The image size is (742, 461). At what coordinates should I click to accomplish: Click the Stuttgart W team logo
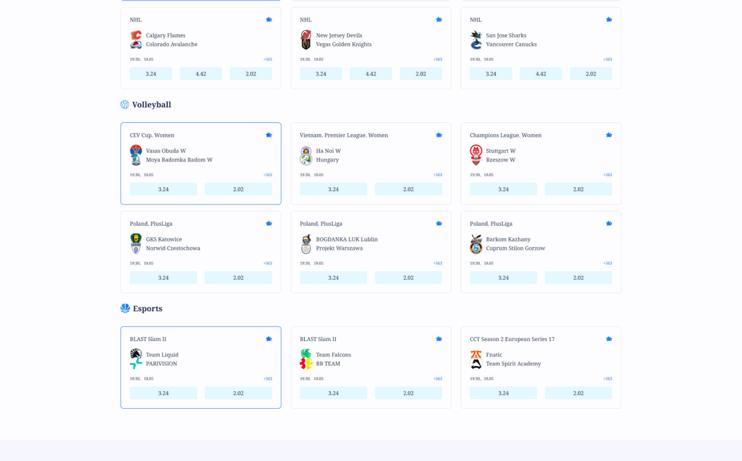[476, 150]
